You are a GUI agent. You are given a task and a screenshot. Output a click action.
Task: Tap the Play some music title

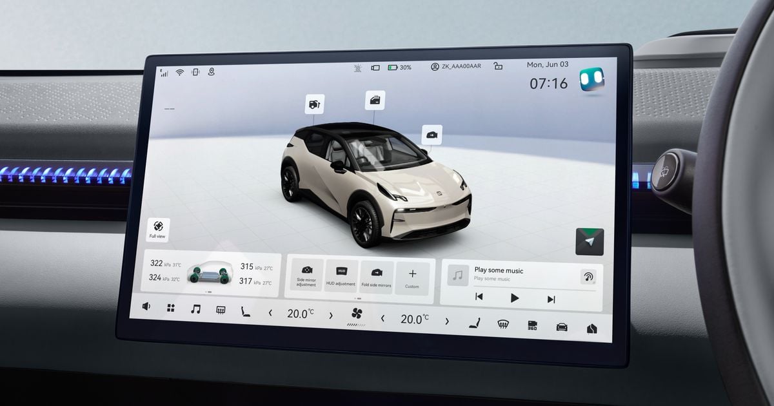pos(499,271)
